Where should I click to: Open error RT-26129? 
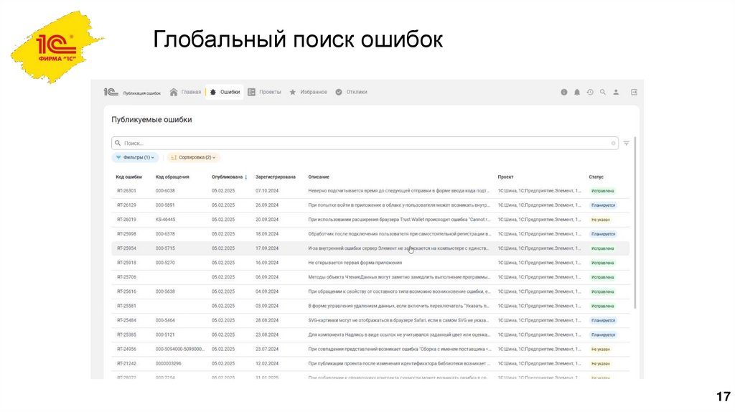click(x=126, y=205)
